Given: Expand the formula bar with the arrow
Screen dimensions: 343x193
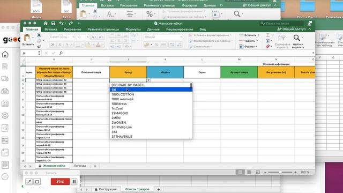Looking at the screenshot, I should coord(313,53).
